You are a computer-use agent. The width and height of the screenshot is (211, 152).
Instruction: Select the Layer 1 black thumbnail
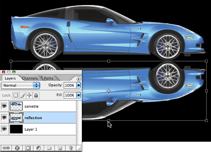pyautogui.click(x=16, y=129)
